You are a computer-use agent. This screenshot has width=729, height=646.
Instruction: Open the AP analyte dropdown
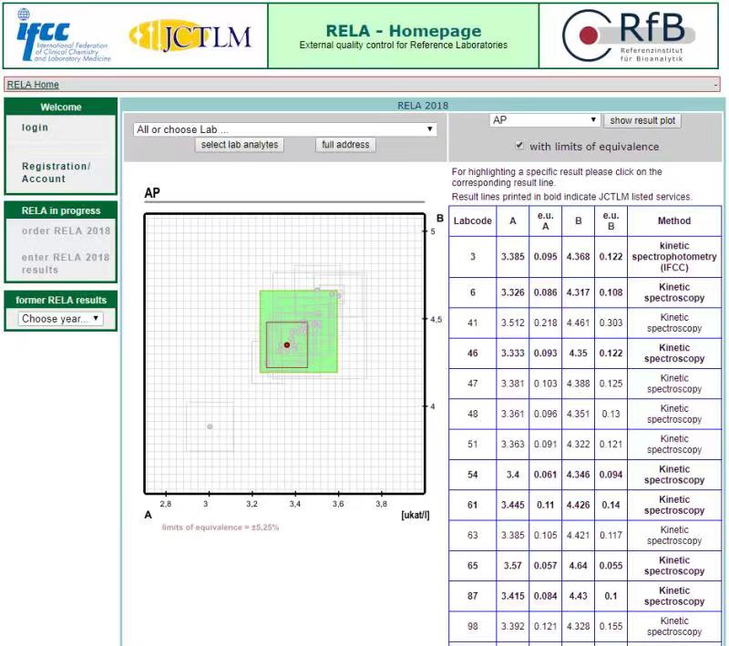[545, 120]
